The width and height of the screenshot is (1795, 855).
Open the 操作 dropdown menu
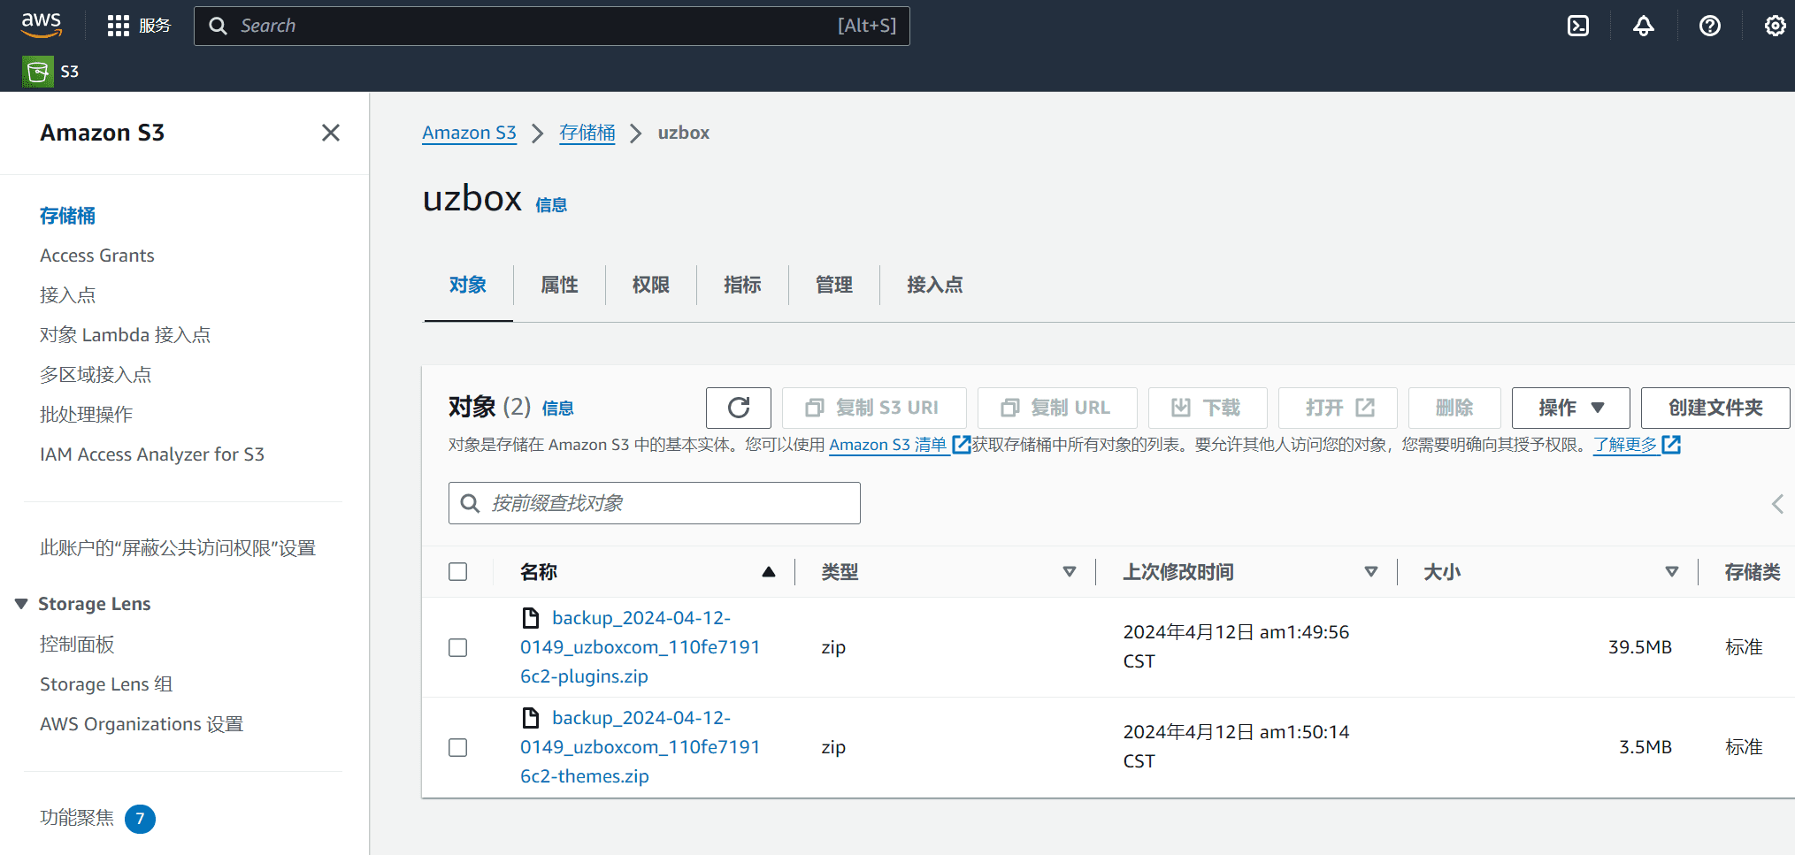pyautogui.click(x=1570, y=408)
